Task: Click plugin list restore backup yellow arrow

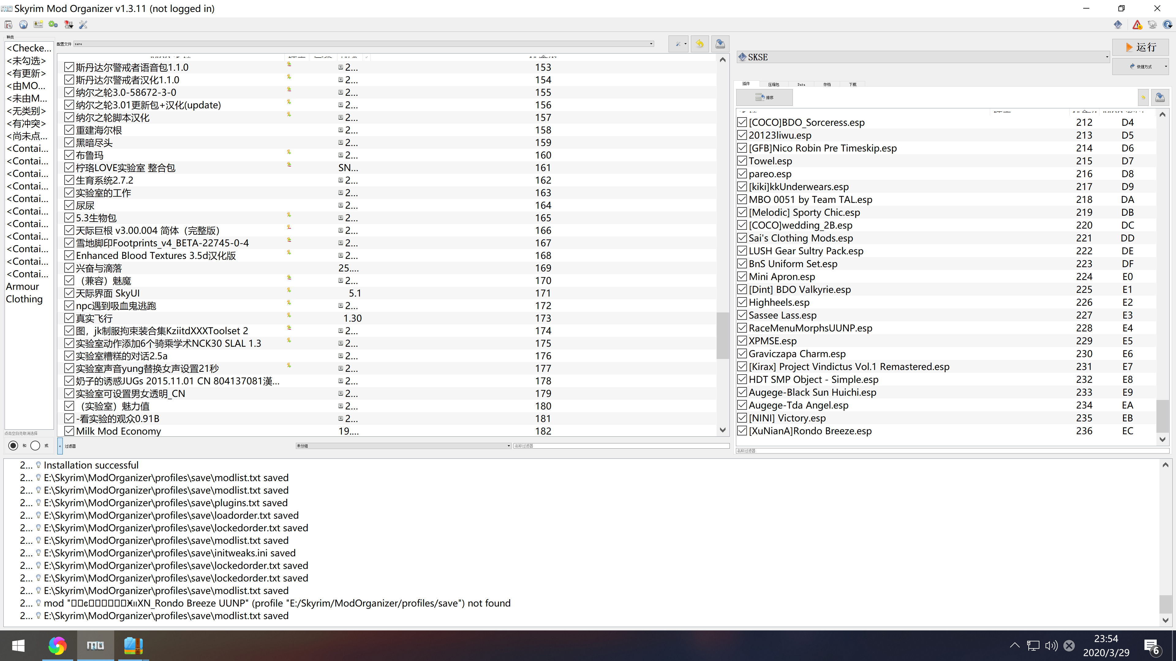Action: [1143, 97]
